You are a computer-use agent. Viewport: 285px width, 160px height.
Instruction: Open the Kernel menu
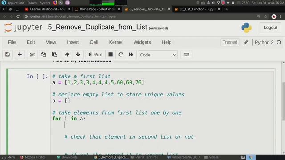pyautogui.click(x=116, y=42)
